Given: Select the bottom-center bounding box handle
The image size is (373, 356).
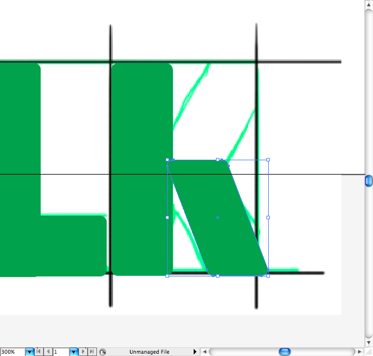Looking at the screenshot, I should [218, 276].
